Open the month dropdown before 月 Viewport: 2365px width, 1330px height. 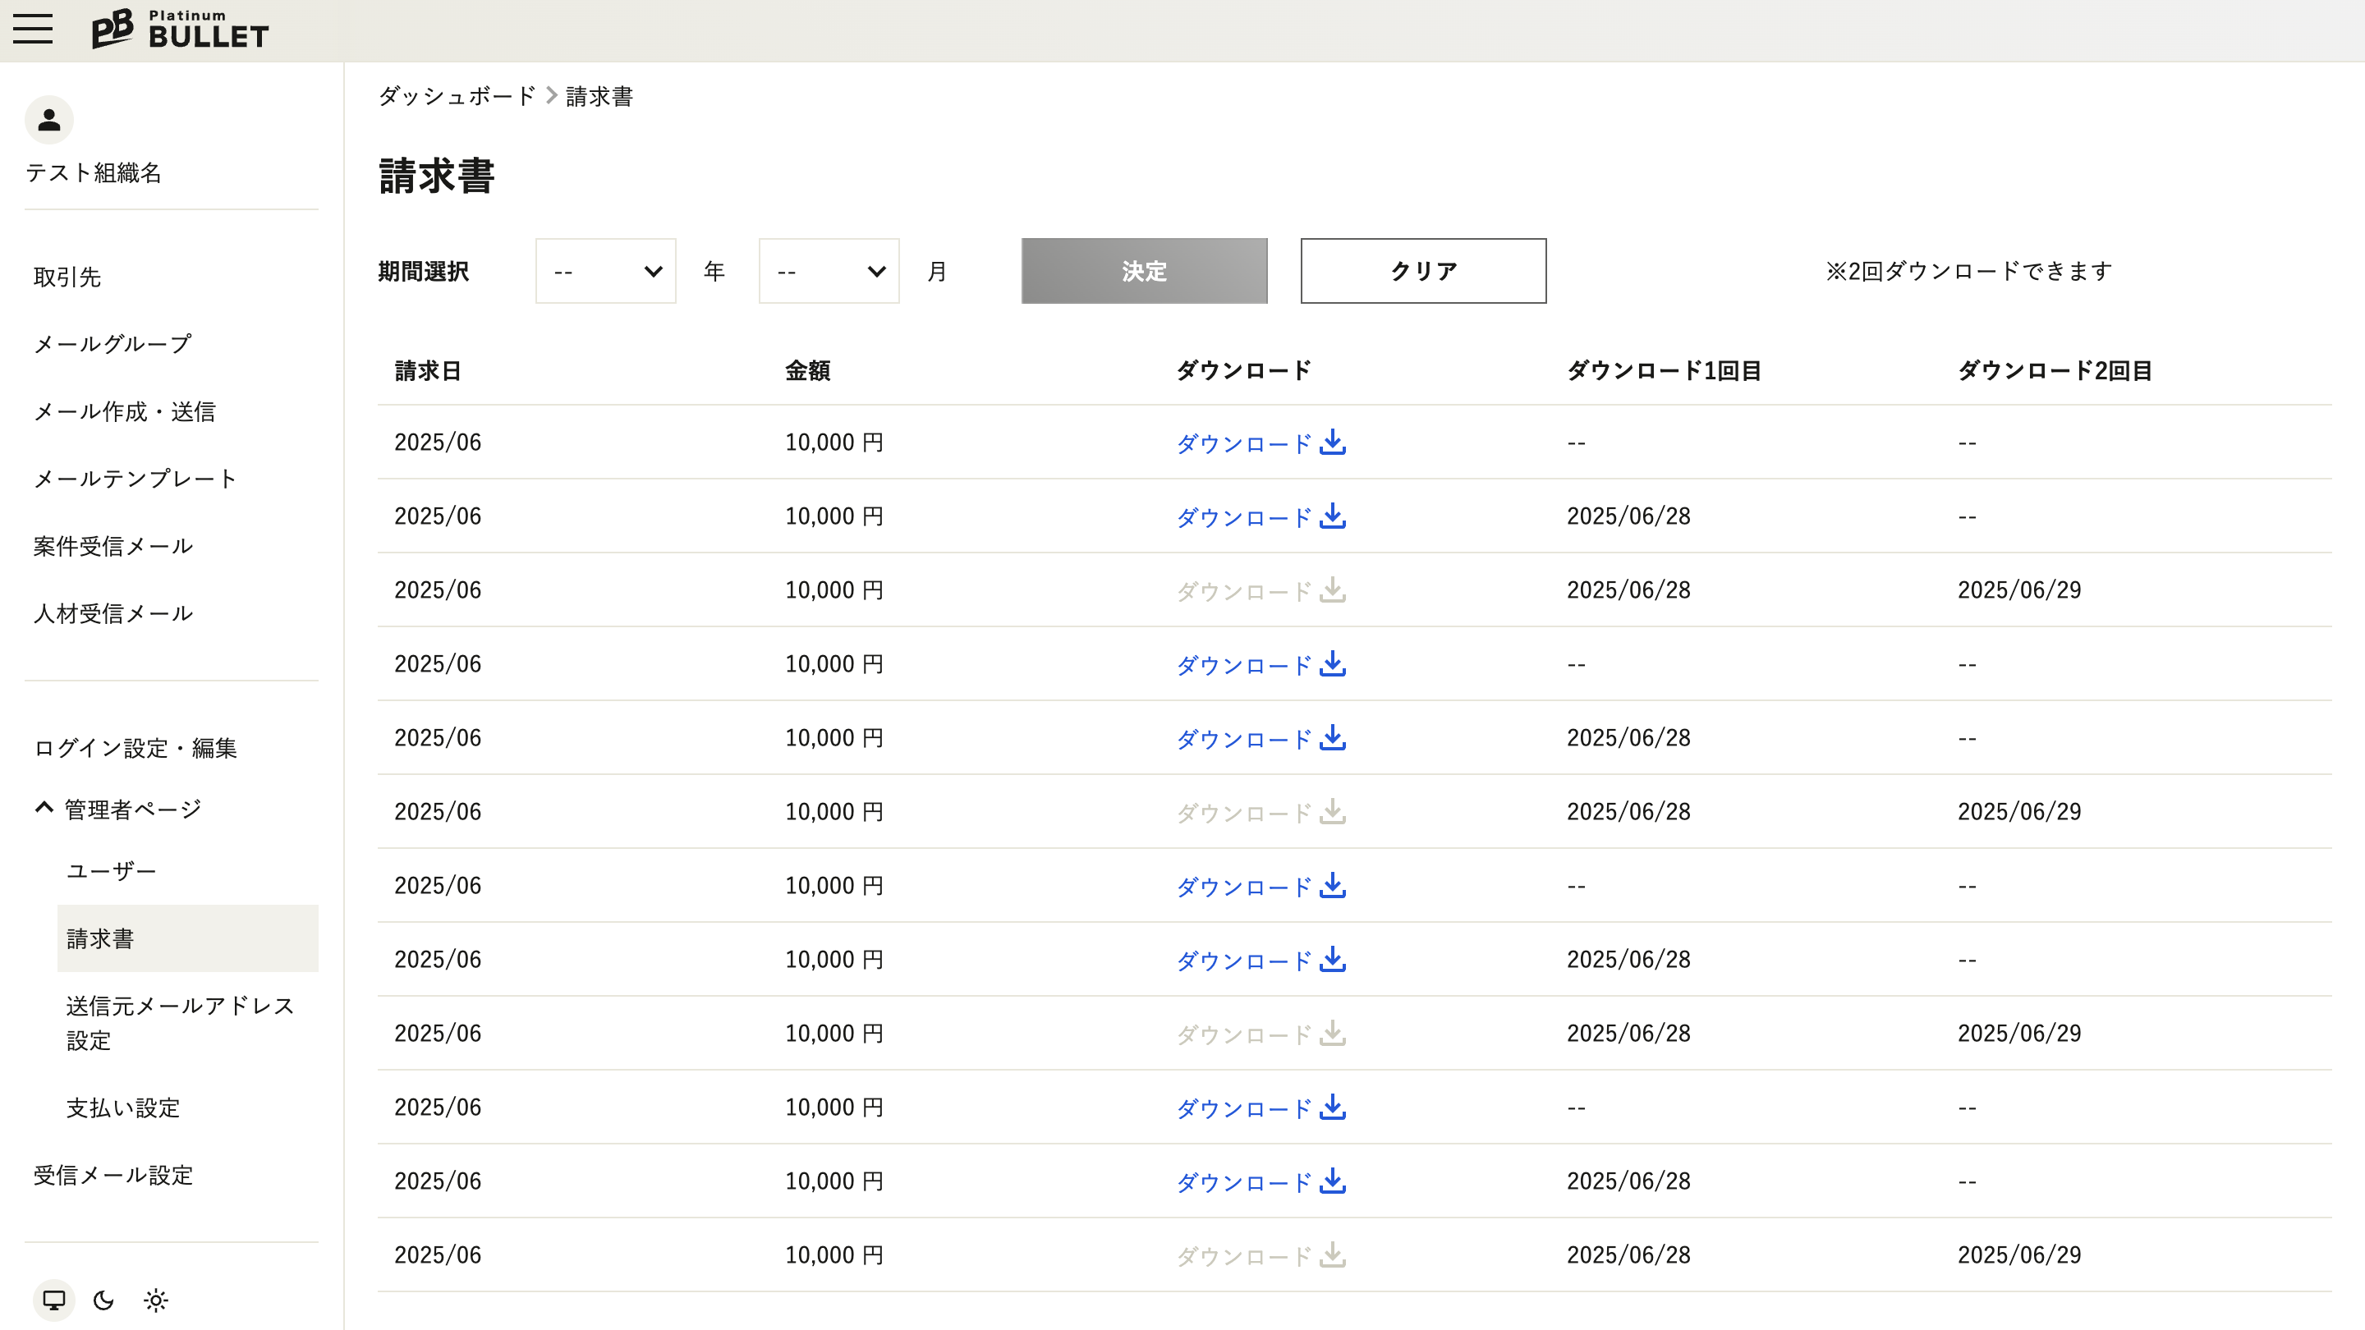point(828,271)
